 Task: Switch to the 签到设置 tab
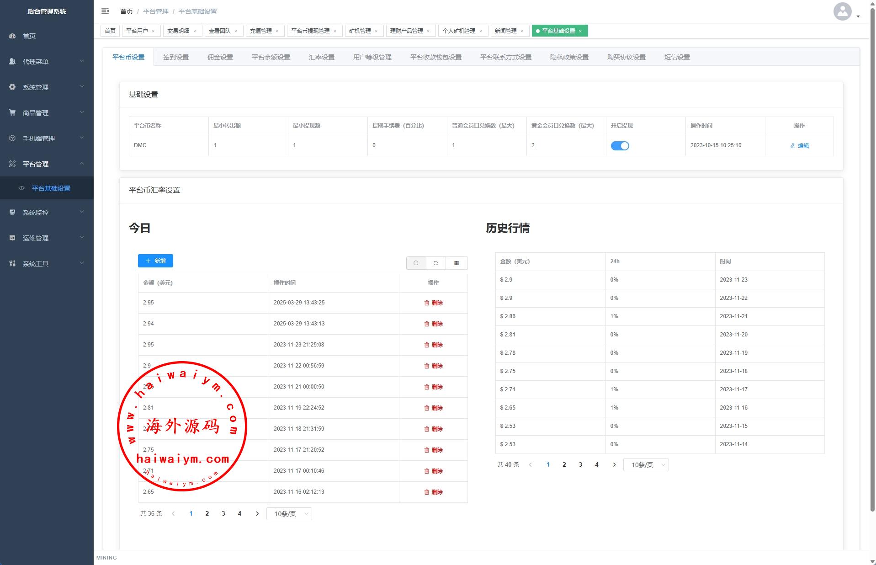(x=175, y=57)
